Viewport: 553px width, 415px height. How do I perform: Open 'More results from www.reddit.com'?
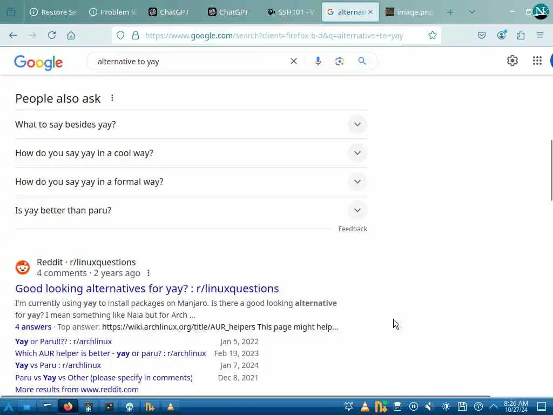(77, 390)
